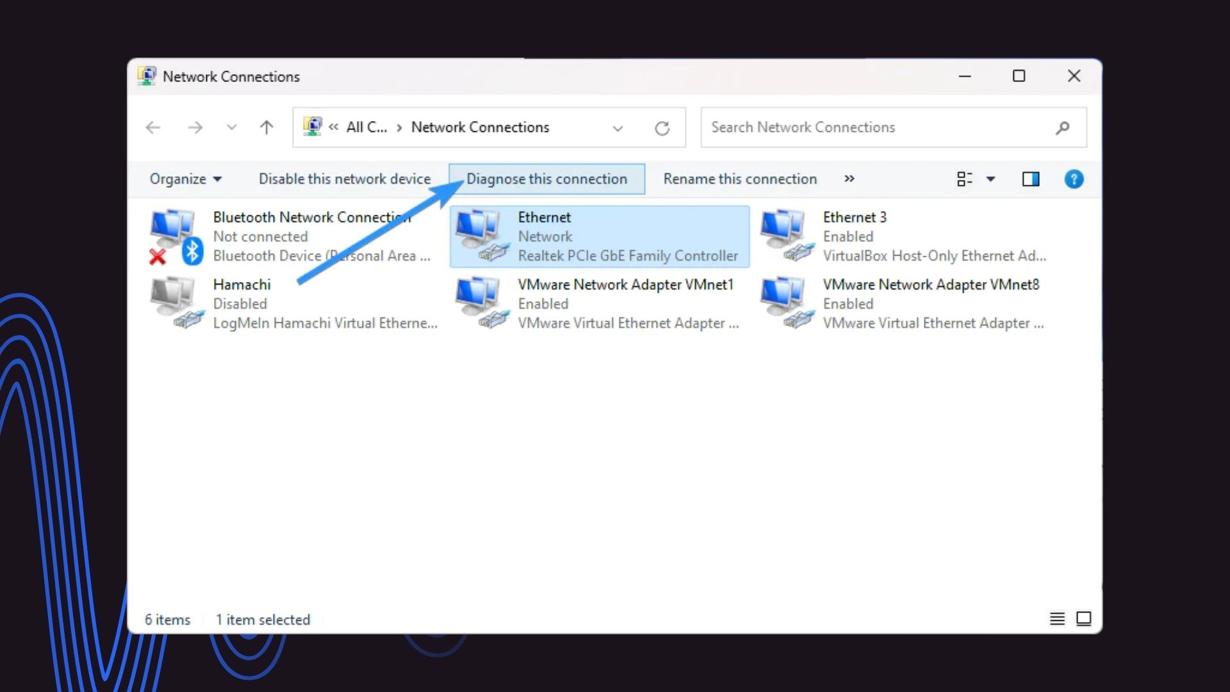Image resolution: width=1230 pixels, height=692 pixels.
Task: Click the Network Connections title bar icon
Action: coord(147,76)
